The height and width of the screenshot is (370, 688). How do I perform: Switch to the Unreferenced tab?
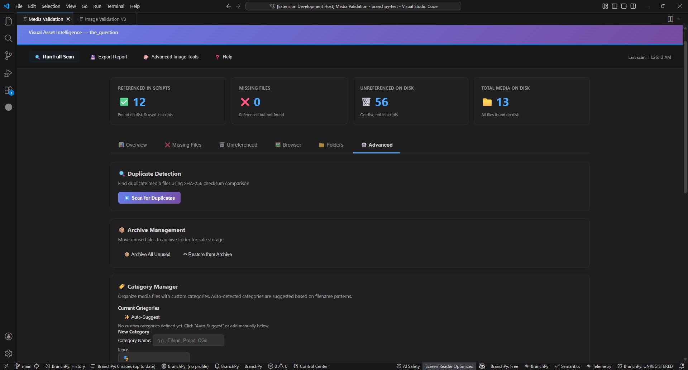(238, 145)
